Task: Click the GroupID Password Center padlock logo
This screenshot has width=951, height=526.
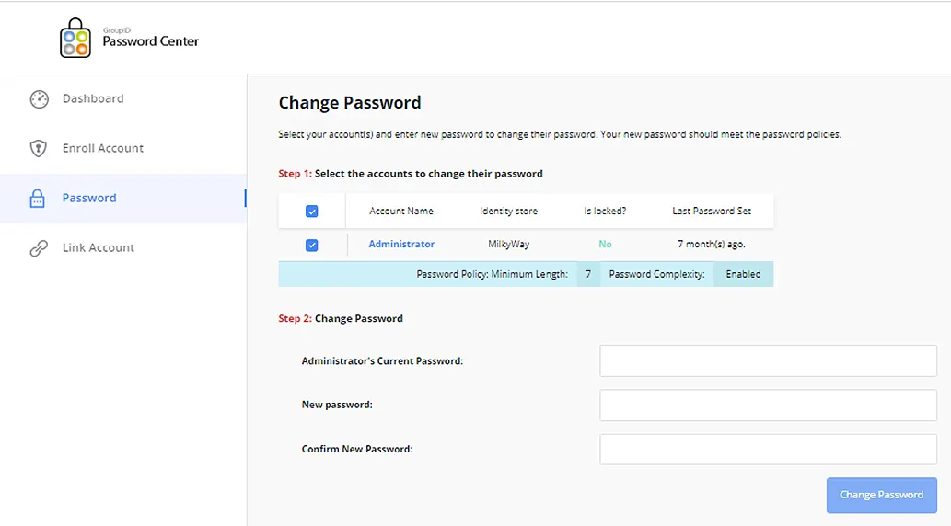Action: click(75, 39)
